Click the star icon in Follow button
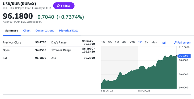194x99 pixels. 58,6
